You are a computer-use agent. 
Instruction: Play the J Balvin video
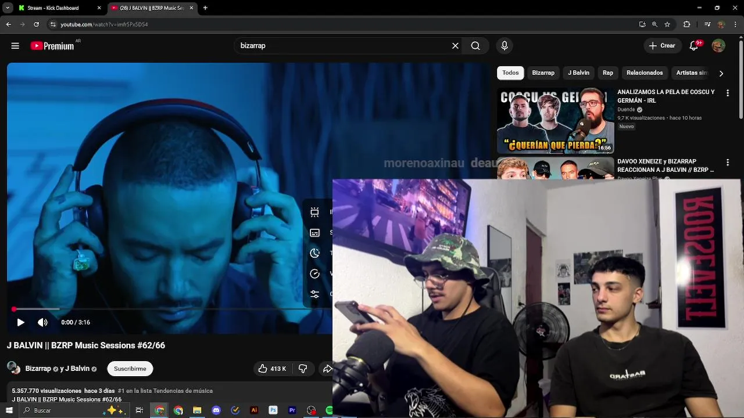(20, 322)
